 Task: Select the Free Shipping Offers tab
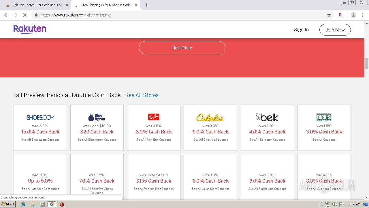pos(106,5)
